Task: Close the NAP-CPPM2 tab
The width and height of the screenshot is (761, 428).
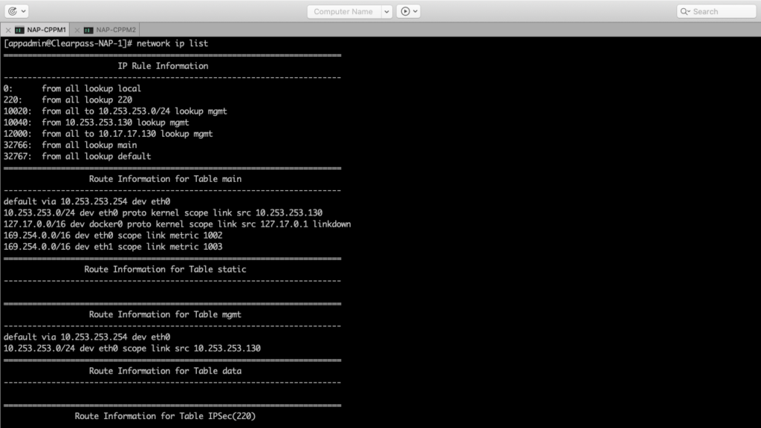Action: [x=77, y=30]
